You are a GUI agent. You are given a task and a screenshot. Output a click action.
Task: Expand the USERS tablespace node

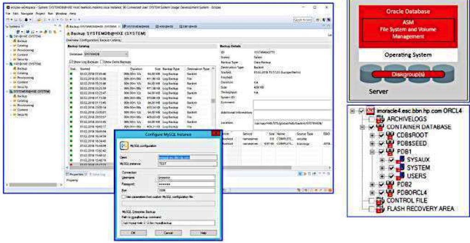(x=382, y=176)
